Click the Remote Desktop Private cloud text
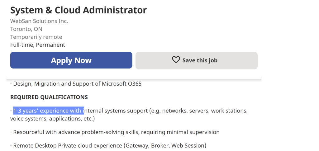 (x=67, y=145)
